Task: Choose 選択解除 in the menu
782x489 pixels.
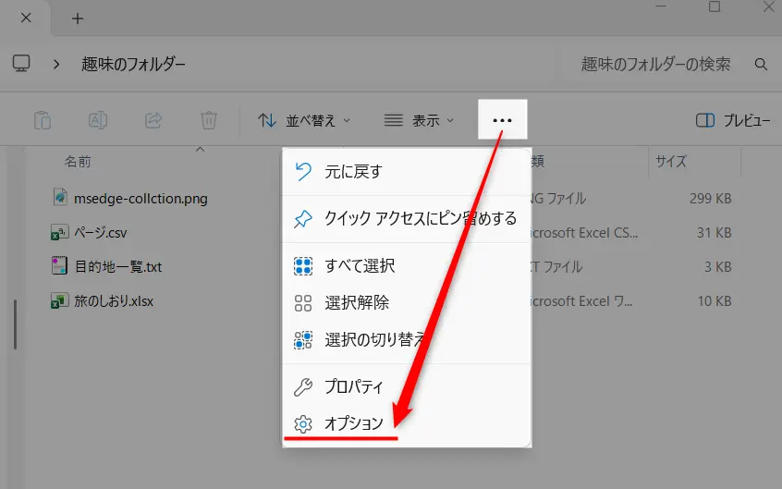Action: 356,302
